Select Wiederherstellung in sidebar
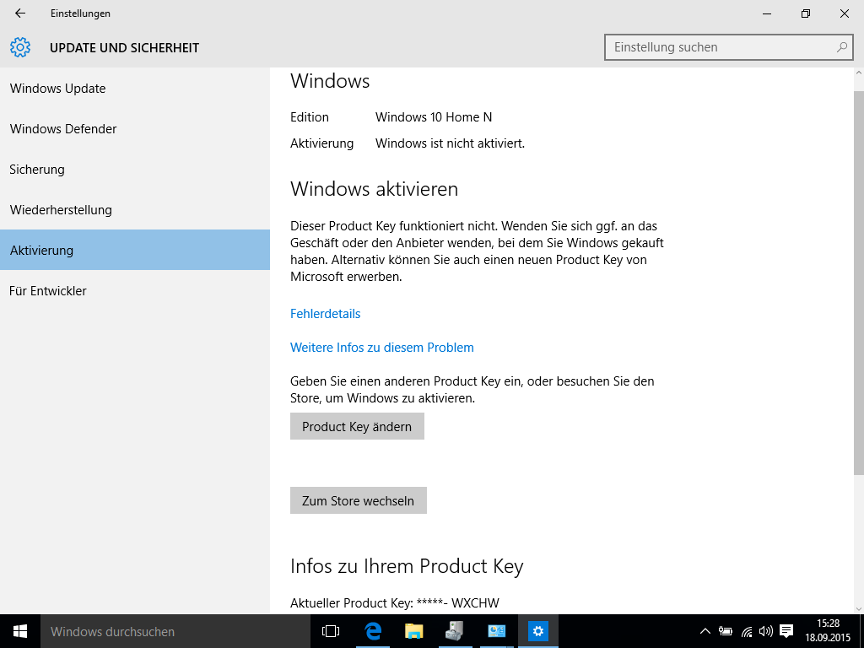864x648 pixels. click(x=135, y=210)
